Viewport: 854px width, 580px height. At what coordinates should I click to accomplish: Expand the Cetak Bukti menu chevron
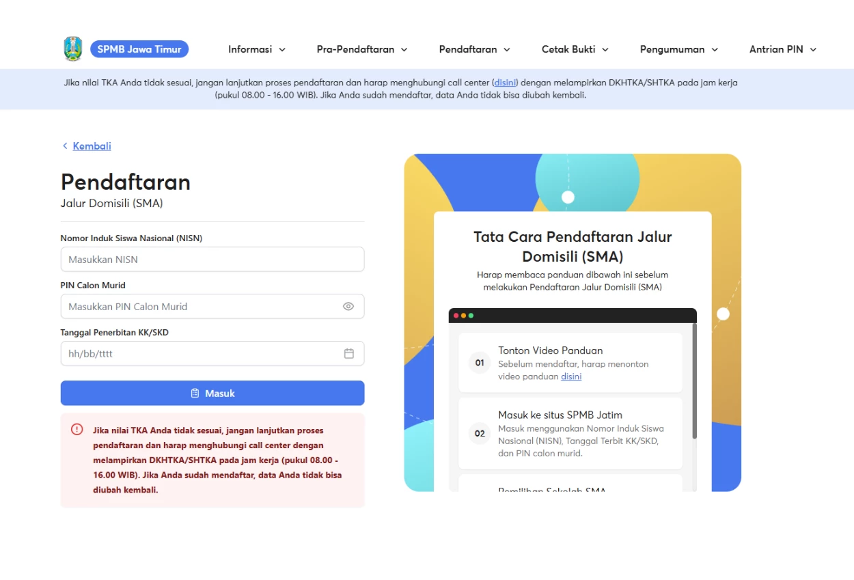(605, 50)
